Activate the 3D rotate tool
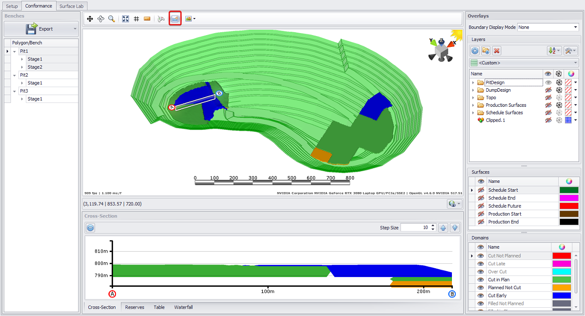 coord(101,19)
